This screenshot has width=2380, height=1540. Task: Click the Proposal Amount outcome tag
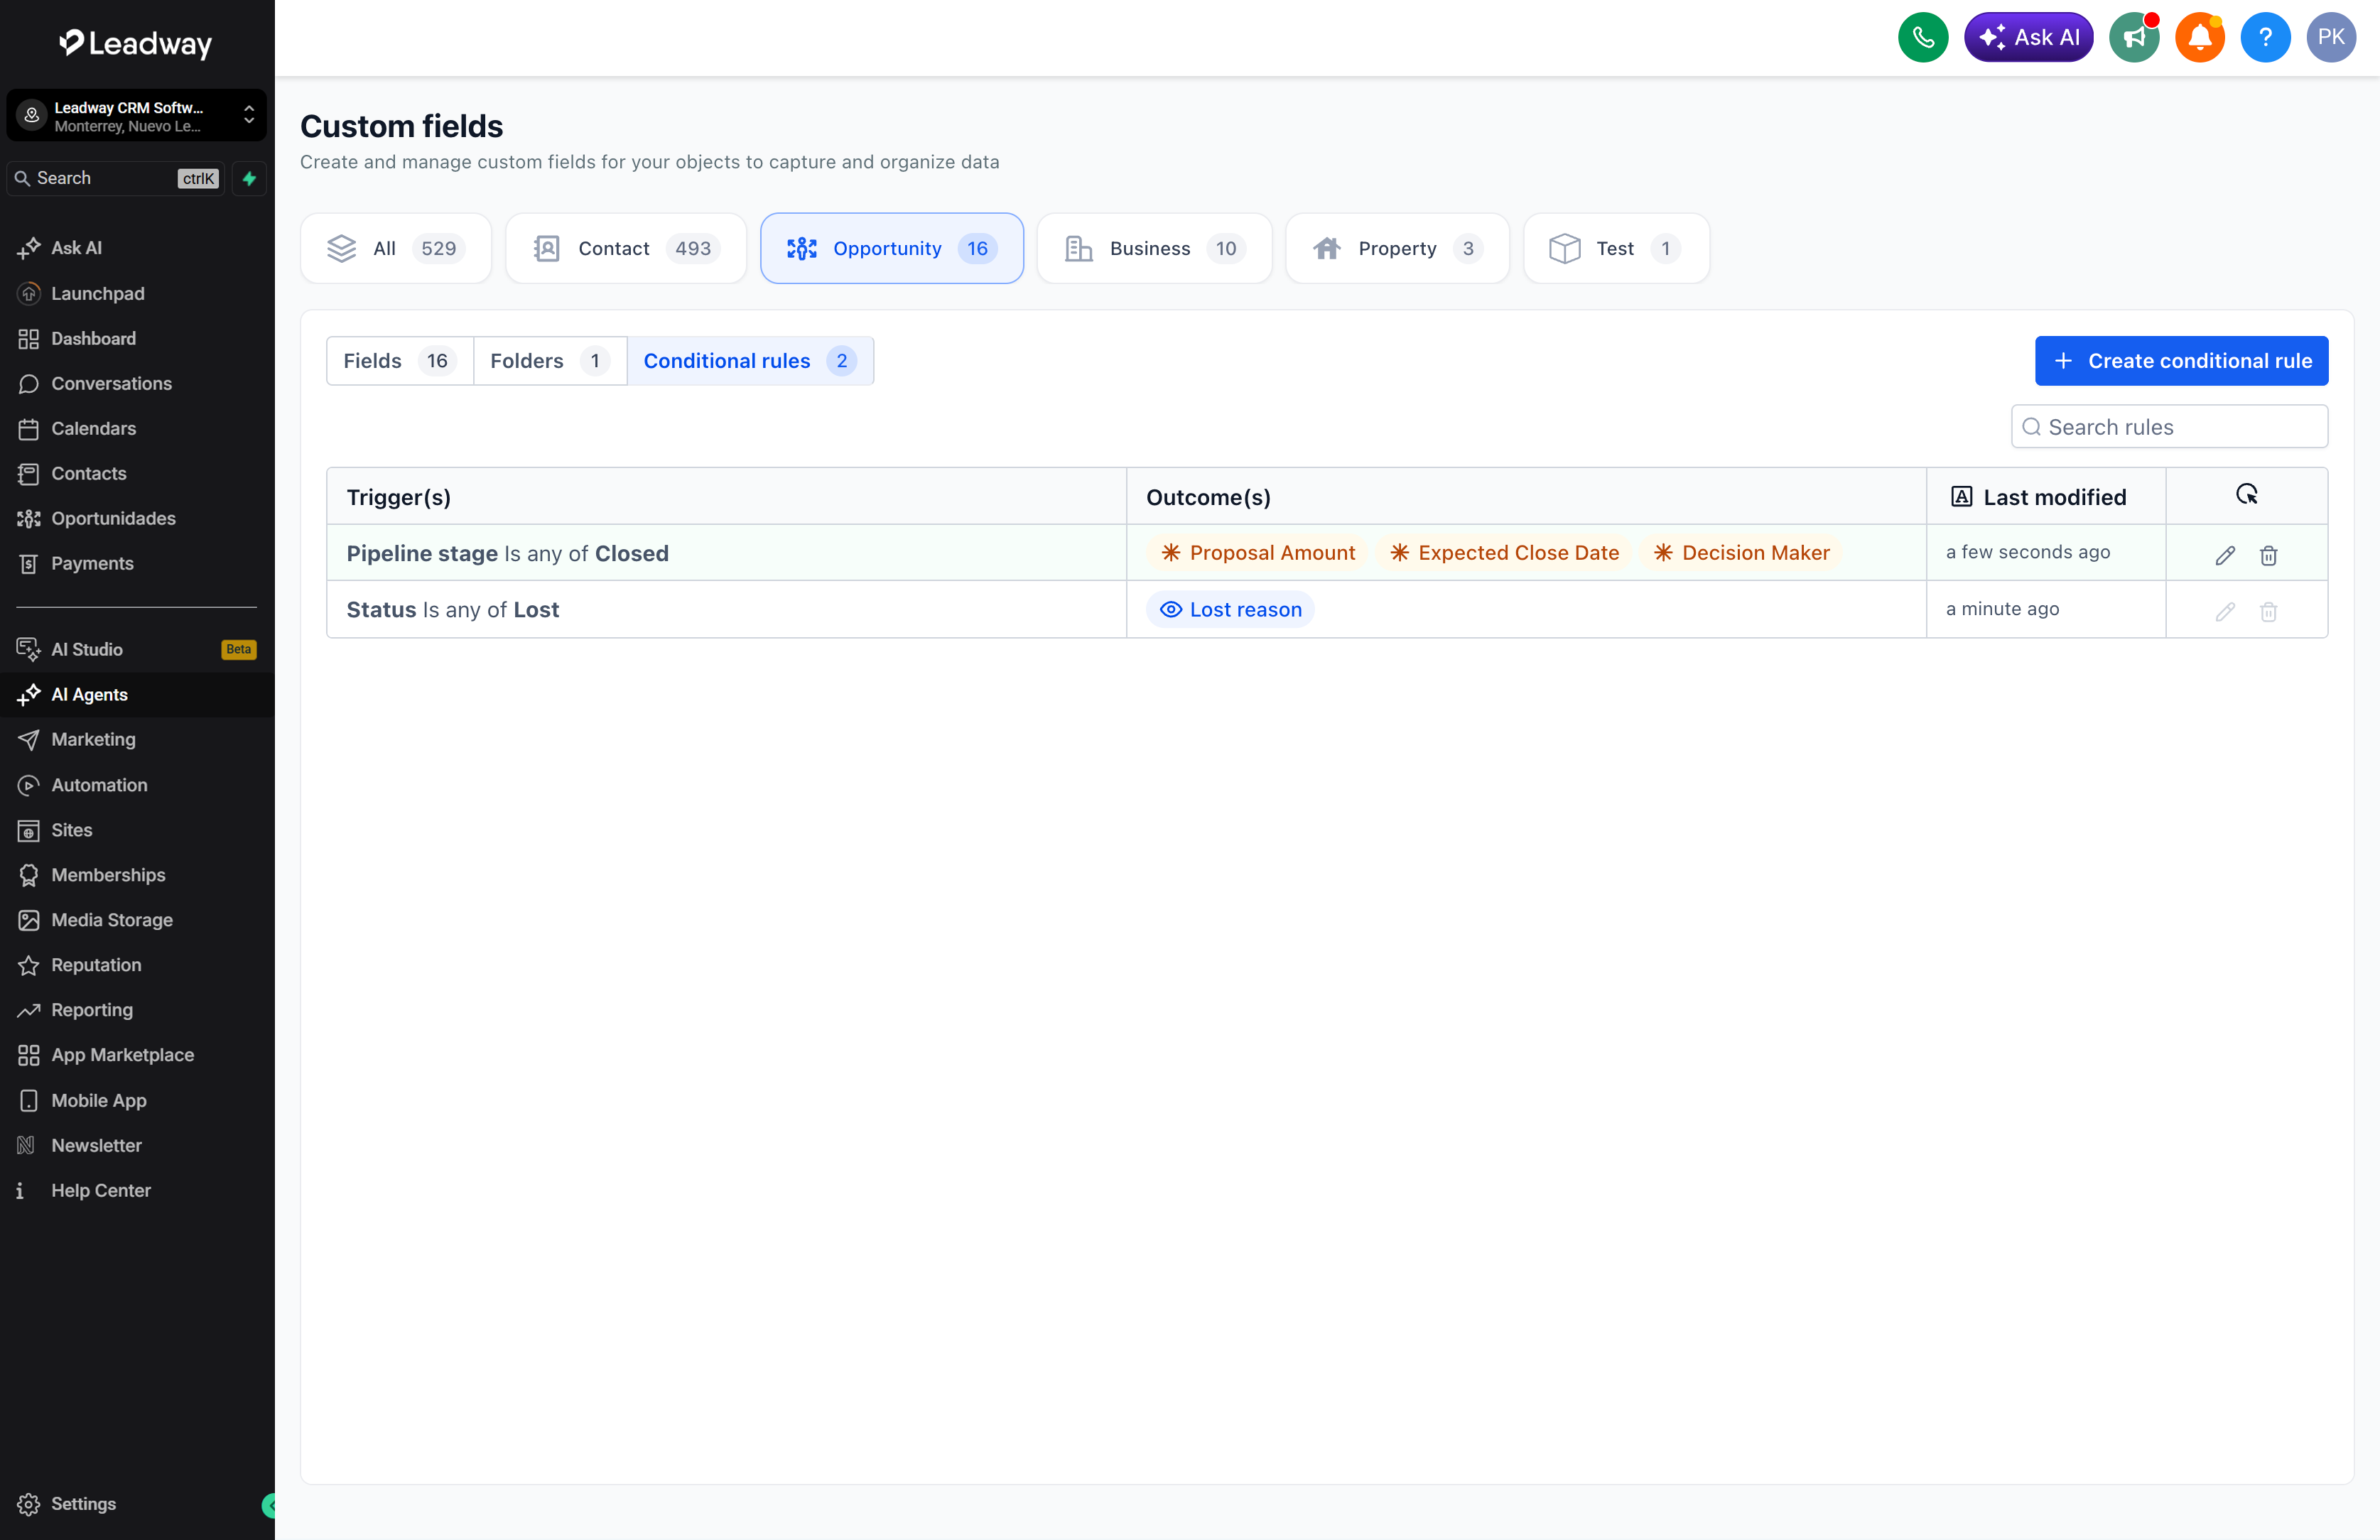[1257, 553]
